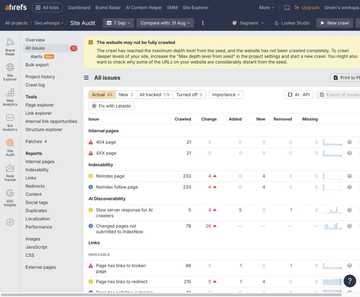This screenshot has width=360, height=297.
Task: Click the AI · API button
Action: [x=299, y=95]
